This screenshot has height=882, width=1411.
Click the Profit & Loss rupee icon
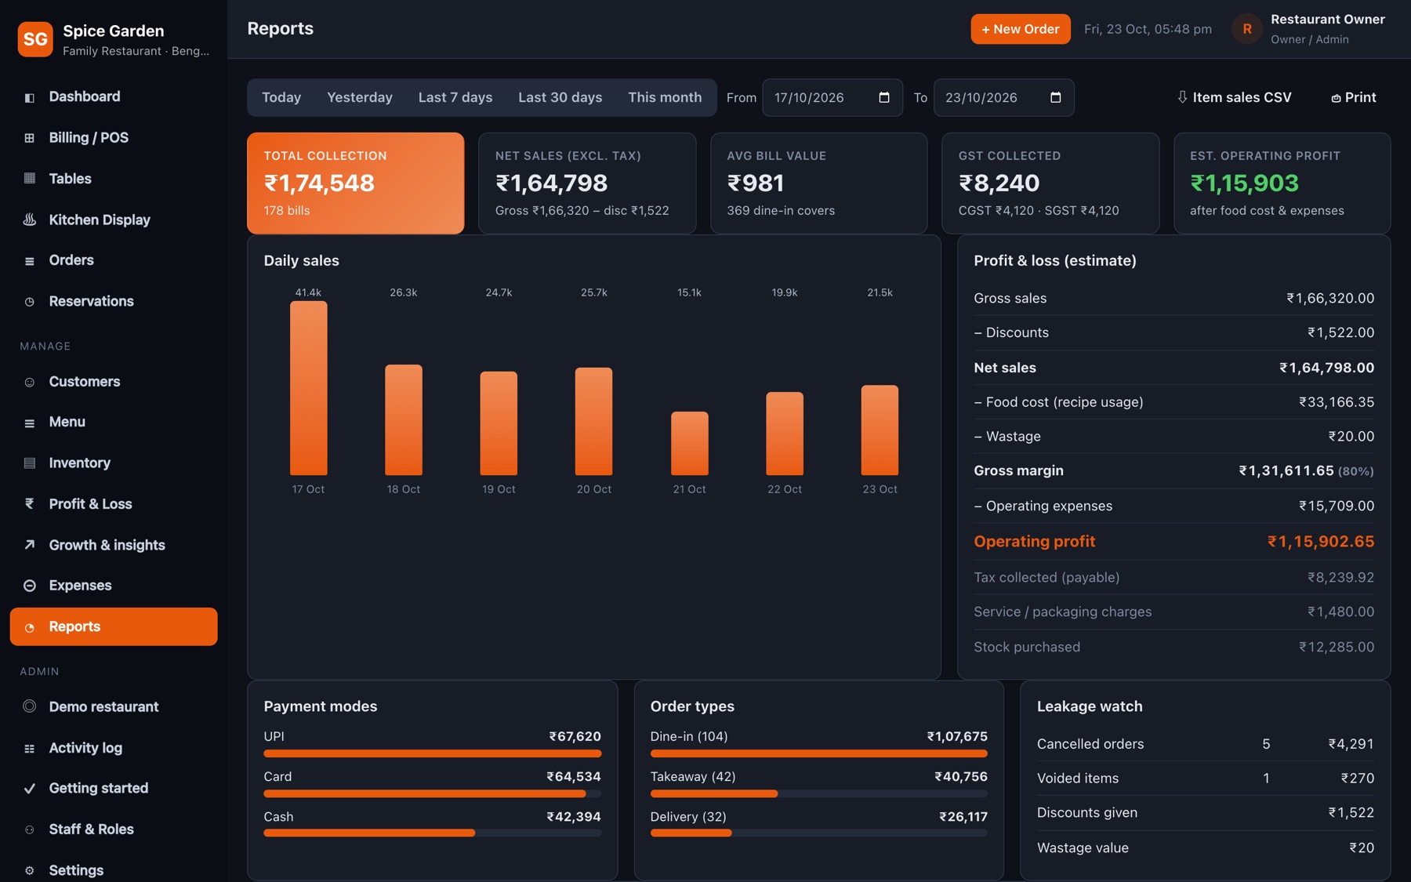[x=29, y=504]
